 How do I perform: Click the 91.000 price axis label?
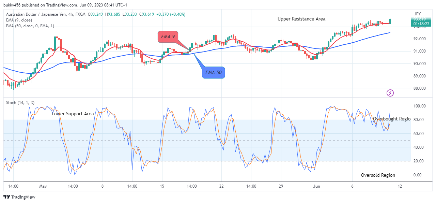point(419,51)
